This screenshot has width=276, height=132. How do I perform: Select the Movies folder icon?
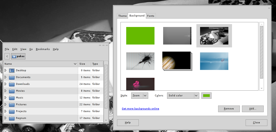click(x=12, y=91)
